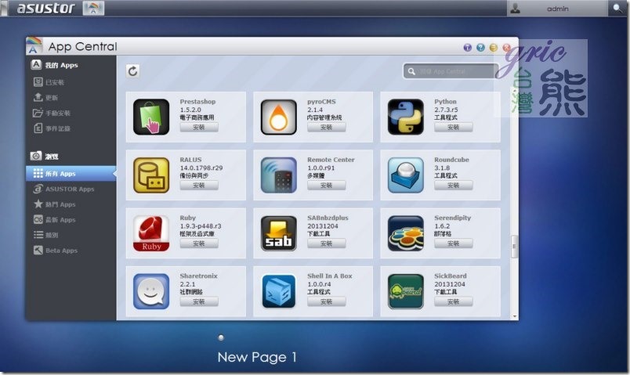Click the Ruby red gem icon

(151, 233)
